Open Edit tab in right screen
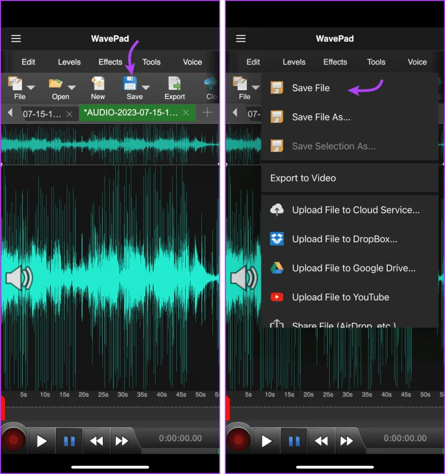Screen dimensions: 445x474 (x=253, y=62)
